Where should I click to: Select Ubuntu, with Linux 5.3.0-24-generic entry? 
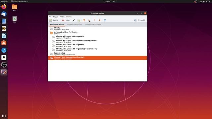pyautogui.click(x=97, y=37)
